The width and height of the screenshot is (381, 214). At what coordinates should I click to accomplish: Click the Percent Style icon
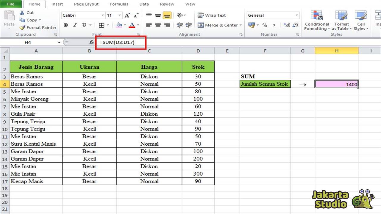point(265,25)
